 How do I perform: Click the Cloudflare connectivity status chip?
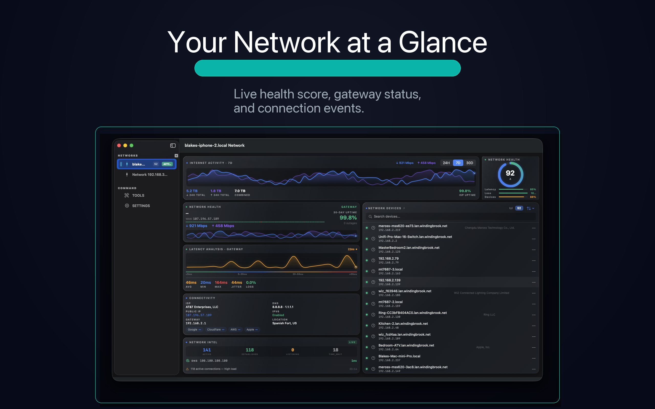point(216,330)
